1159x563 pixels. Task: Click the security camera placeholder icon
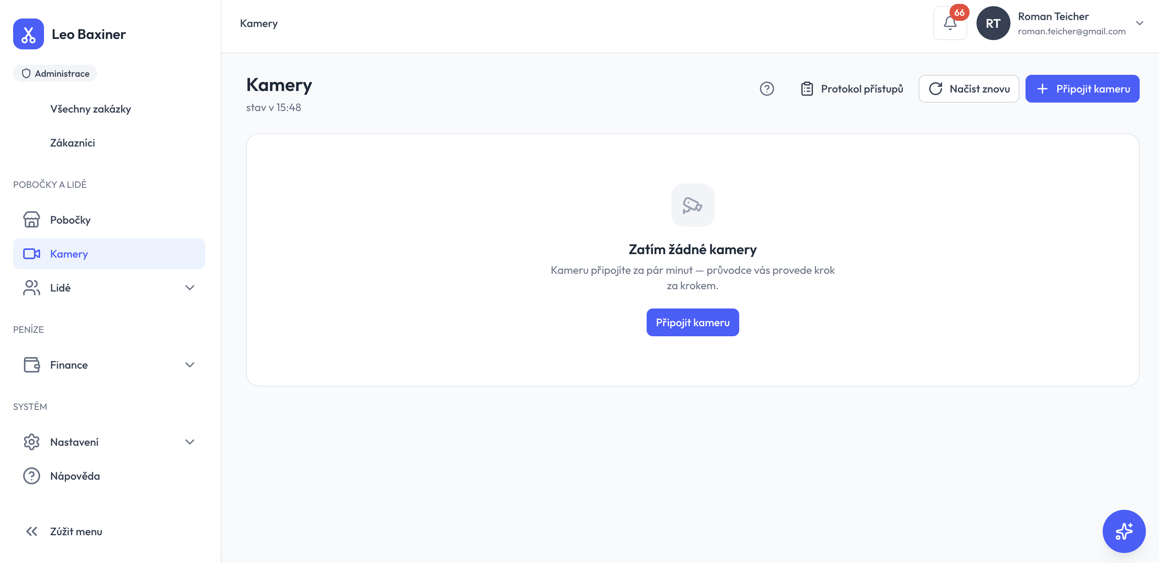coord(693,205)
